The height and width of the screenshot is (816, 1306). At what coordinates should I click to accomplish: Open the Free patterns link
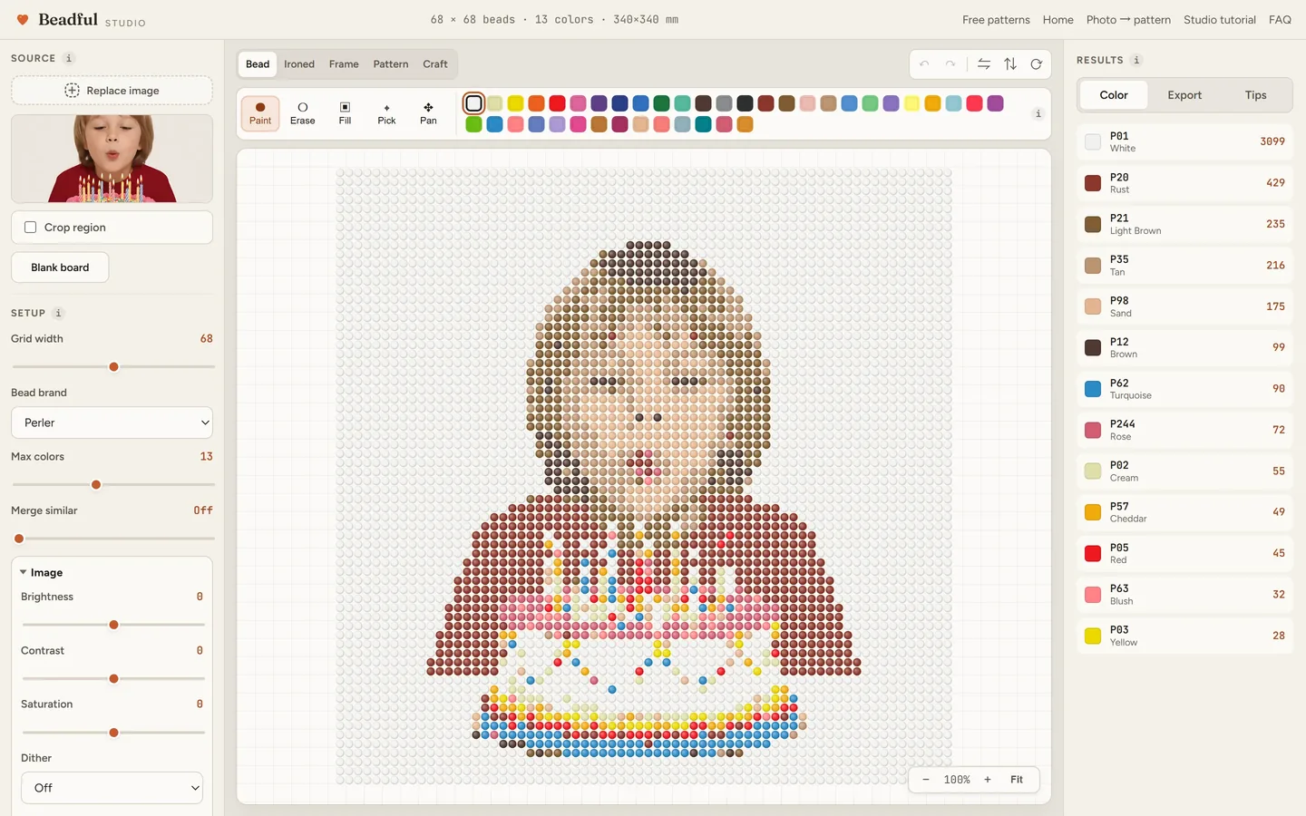(x=996, y=20)
